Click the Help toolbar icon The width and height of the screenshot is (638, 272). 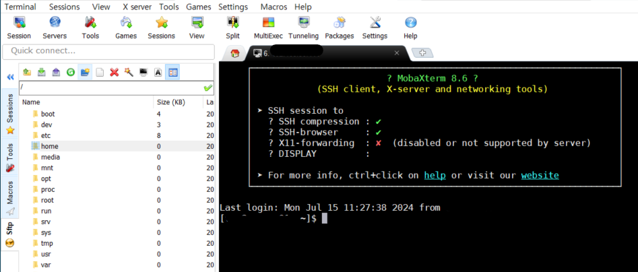tap(410, 28)
